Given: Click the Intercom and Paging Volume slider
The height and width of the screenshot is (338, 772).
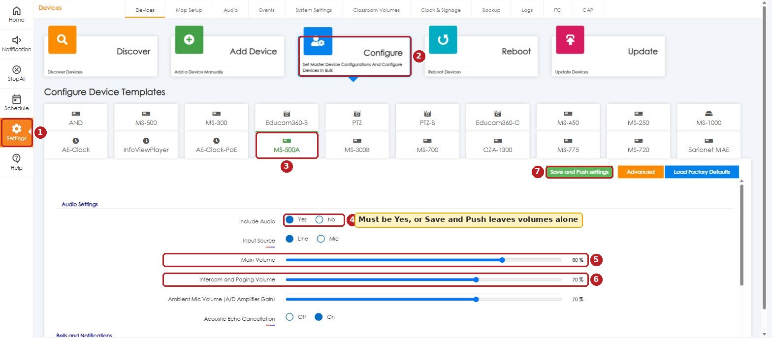Looking at the screenshot, I should (x=423, y=279).
